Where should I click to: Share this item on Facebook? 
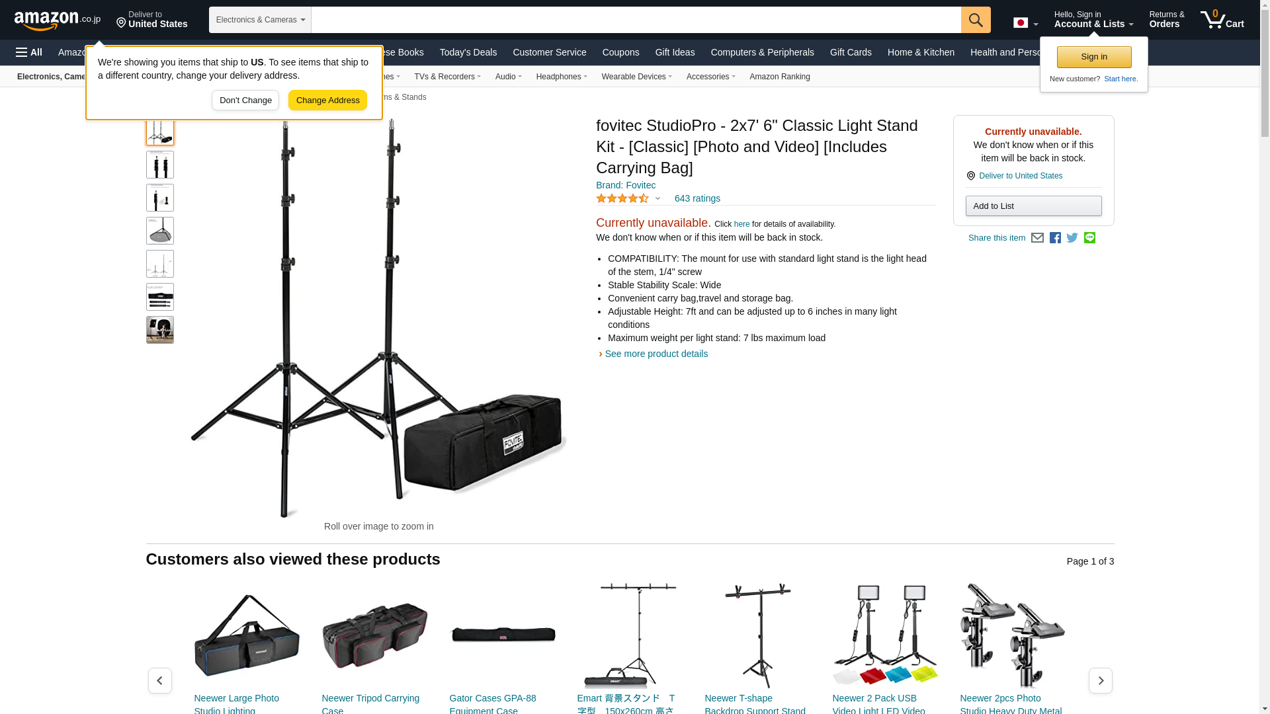1055,238
